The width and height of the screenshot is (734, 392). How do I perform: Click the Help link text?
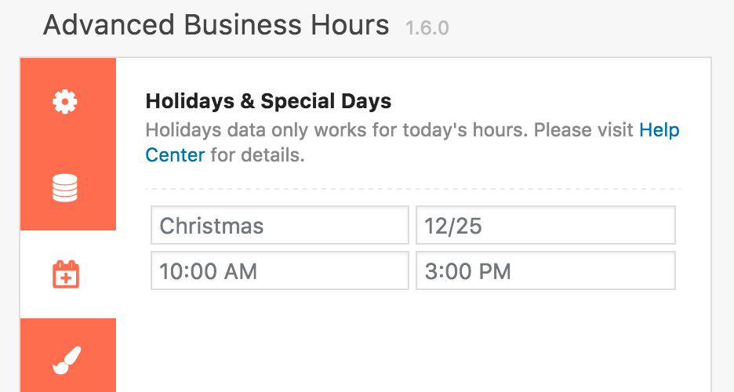659,130
